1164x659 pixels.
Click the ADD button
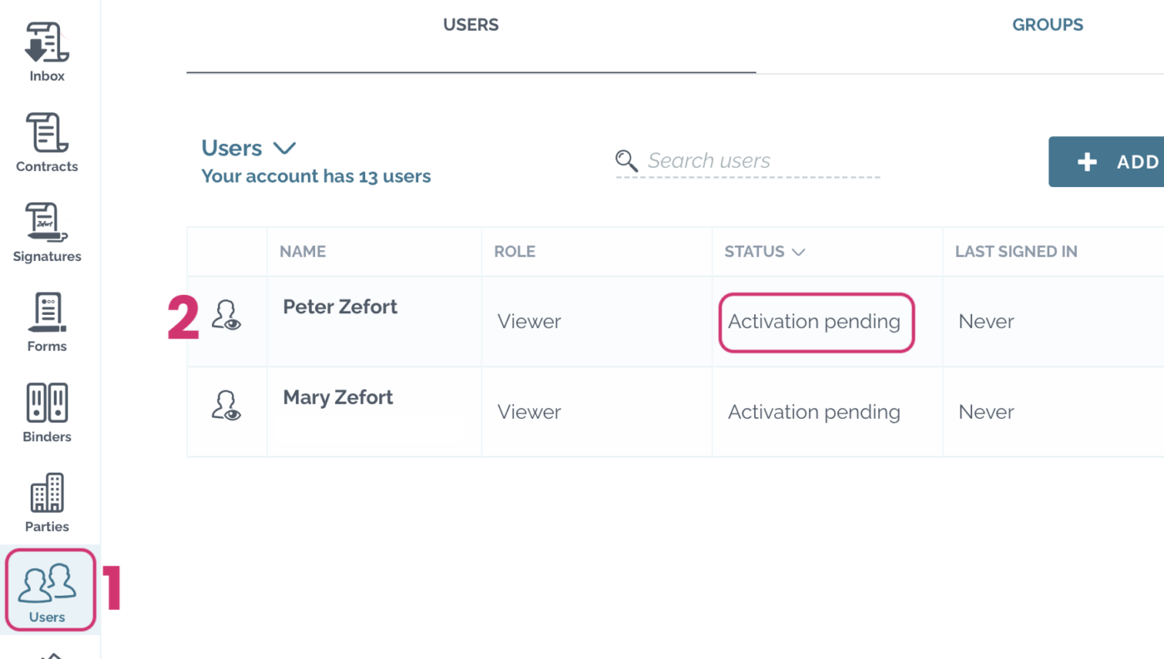1118,161
